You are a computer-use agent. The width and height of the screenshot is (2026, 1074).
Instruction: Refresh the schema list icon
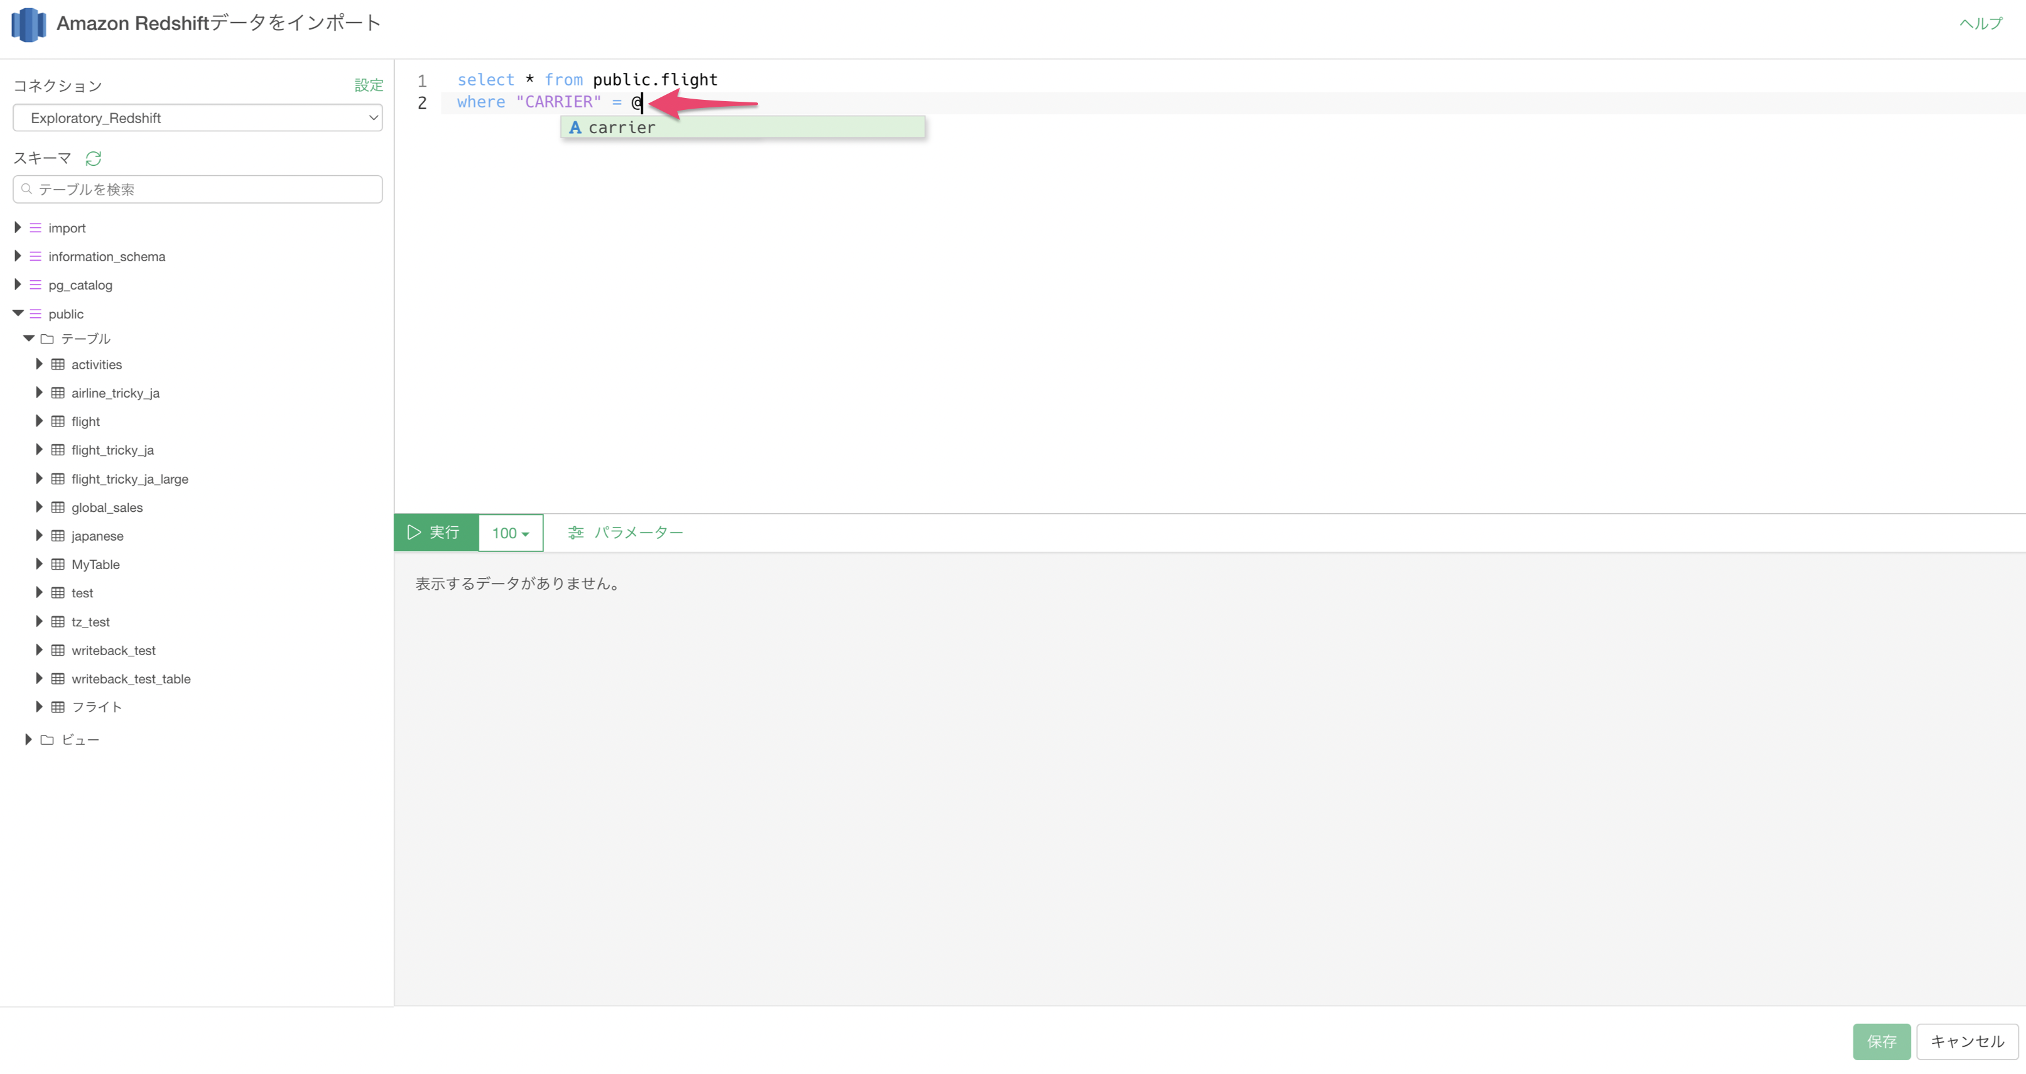click(x=94, y=159)
